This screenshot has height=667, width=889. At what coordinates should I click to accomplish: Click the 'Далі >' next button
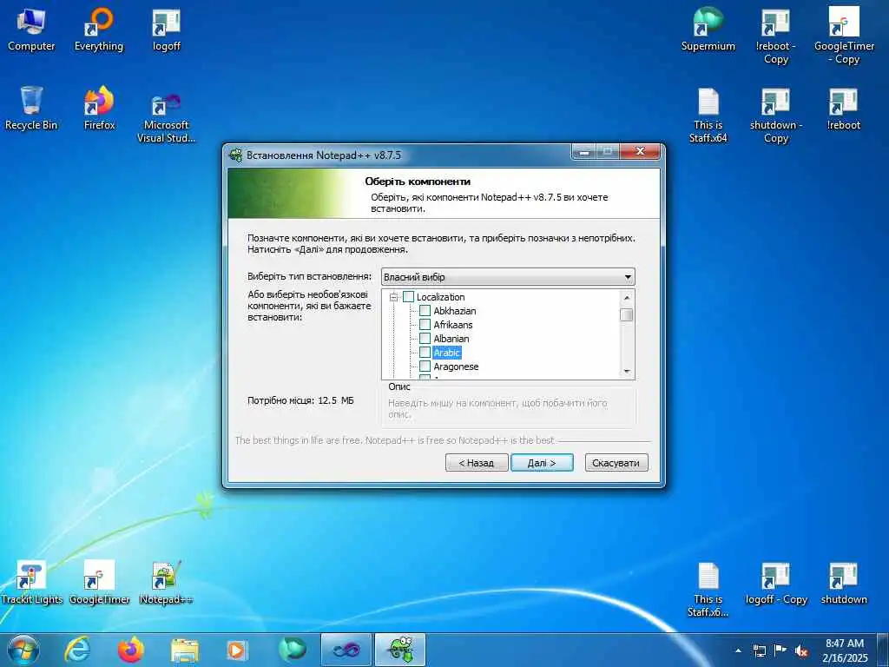[542, 463]
